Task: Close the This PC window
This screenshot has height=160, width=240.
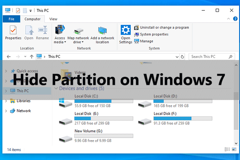Action: tap(232, 10)
